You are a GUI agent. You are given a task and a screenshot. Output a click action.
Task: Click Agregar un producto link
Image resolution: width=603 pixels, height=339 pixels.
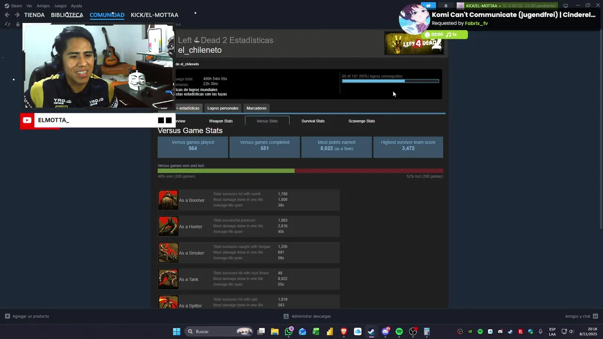pos(31,316)
